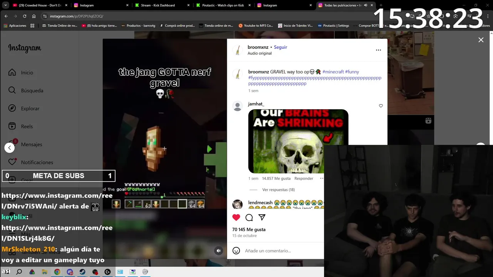Image resolution: width=493 pixels, height=277 pixels.
Task: Click the site info icon in address bar
Action: click(x=45, y=16)
